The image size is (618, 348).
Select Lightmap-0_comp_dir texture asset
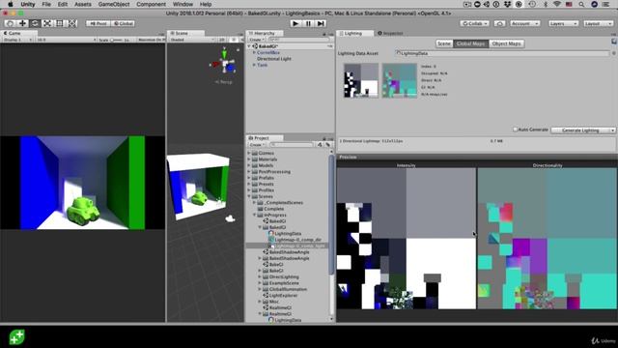[295, 240]
